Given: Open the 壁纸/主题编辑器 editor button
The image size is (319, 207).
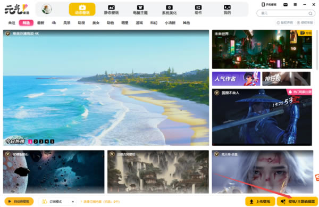Looking at the screenshot, I should [x=297, y=202].
